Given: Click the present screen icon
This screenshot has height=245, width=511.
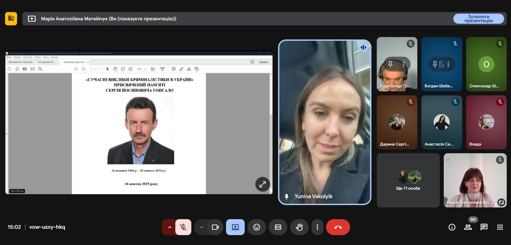Looking at the screenshot, I should [236, 227].
